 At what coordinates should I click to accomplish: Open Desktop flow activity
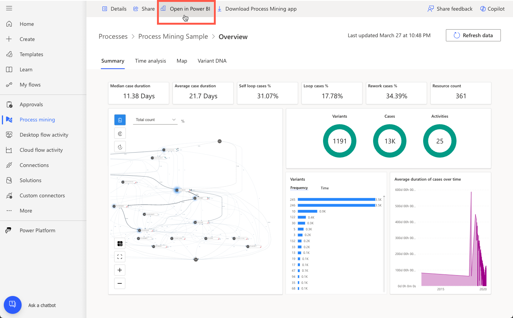coord(44,135)
